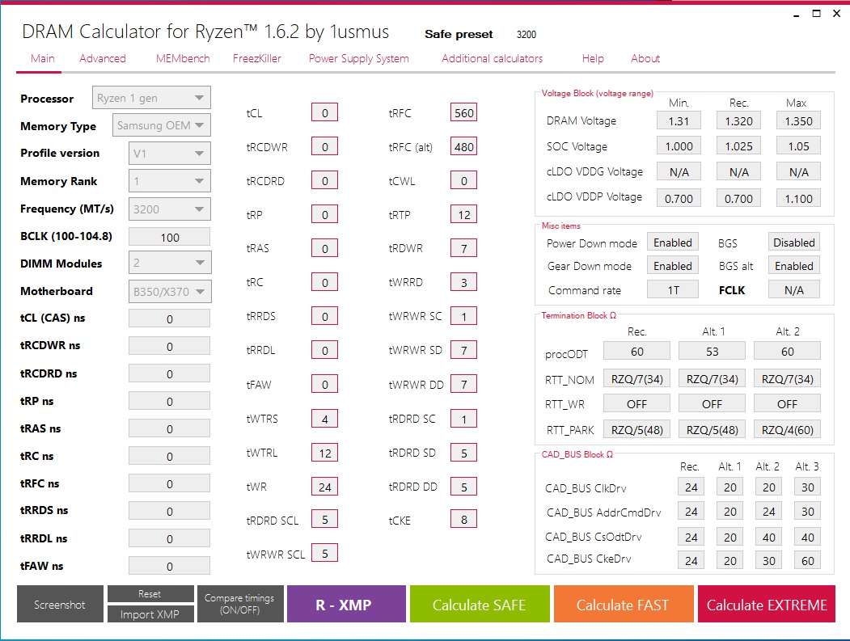Click the tWTRL value 12
The width and height of the screenshot is (850, 641).
point(324,453)
